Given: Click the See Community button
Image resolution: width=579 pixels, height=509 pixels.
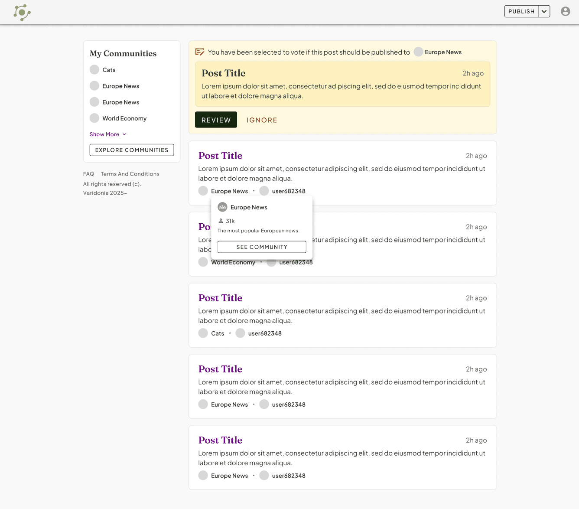Looking at the screenshot, I should click(262, 247).
